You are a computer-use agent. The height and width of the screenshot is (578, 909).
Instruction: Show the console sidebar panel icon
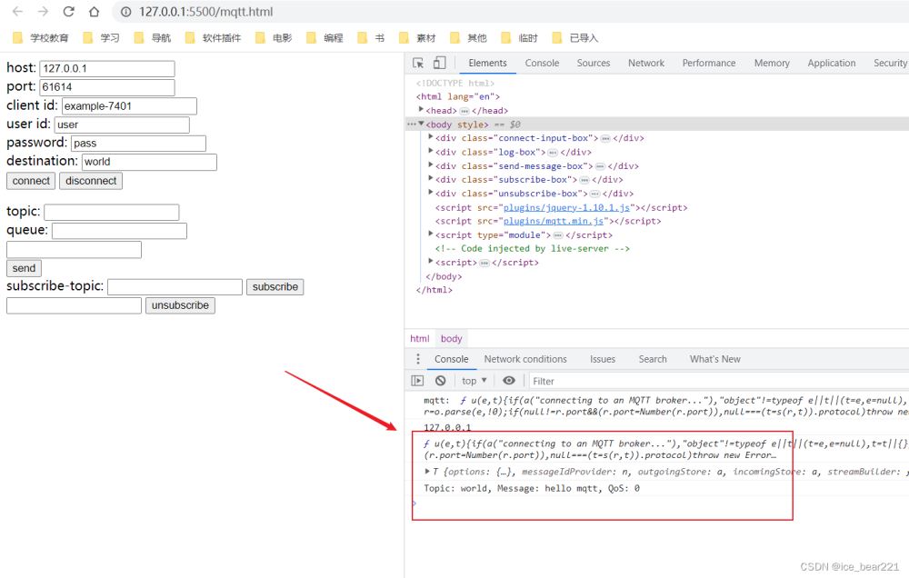pyautogui.click(x=418, y=381)
